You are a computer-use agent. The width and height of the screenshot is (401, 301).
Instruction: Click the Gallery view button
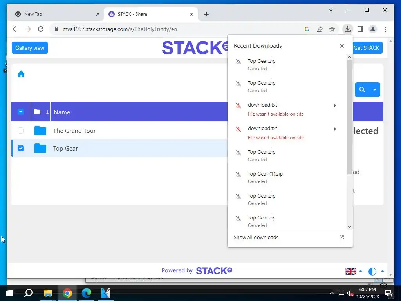30,48
